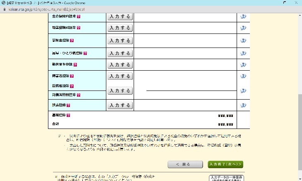The image size is (302, 181).
Task: Click 入力する for 扶養控除
Action: point(120,105)
